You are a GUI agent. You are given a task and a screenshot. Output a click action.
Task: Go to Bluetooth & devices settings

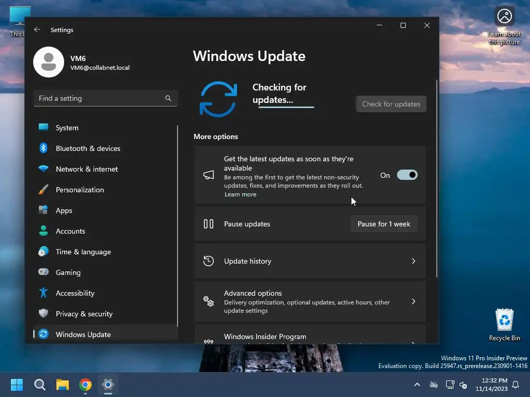click(106, 148)
